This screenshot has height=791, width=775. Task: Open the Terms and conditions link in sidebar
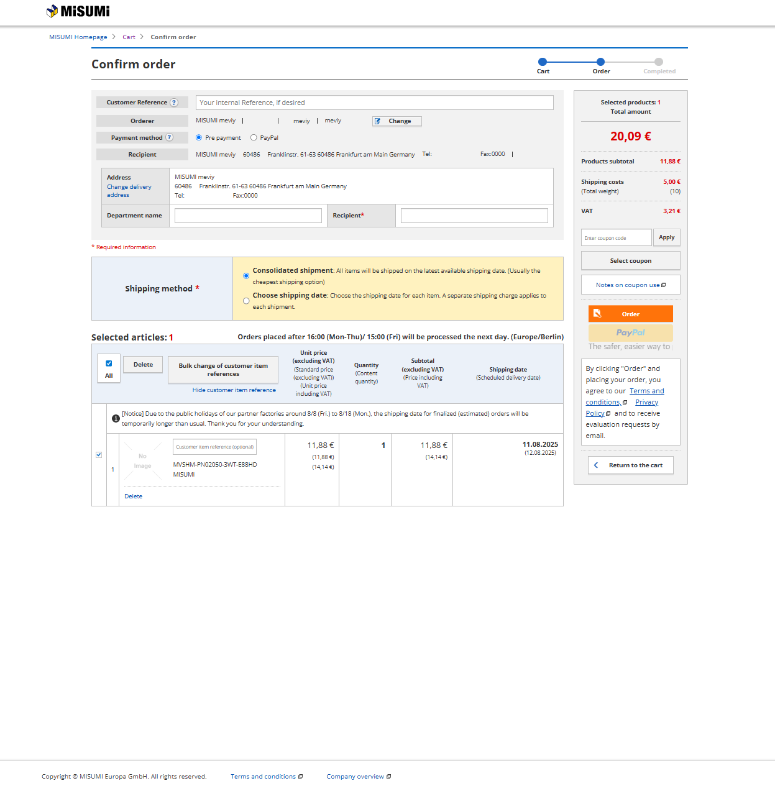click(625, 396)
